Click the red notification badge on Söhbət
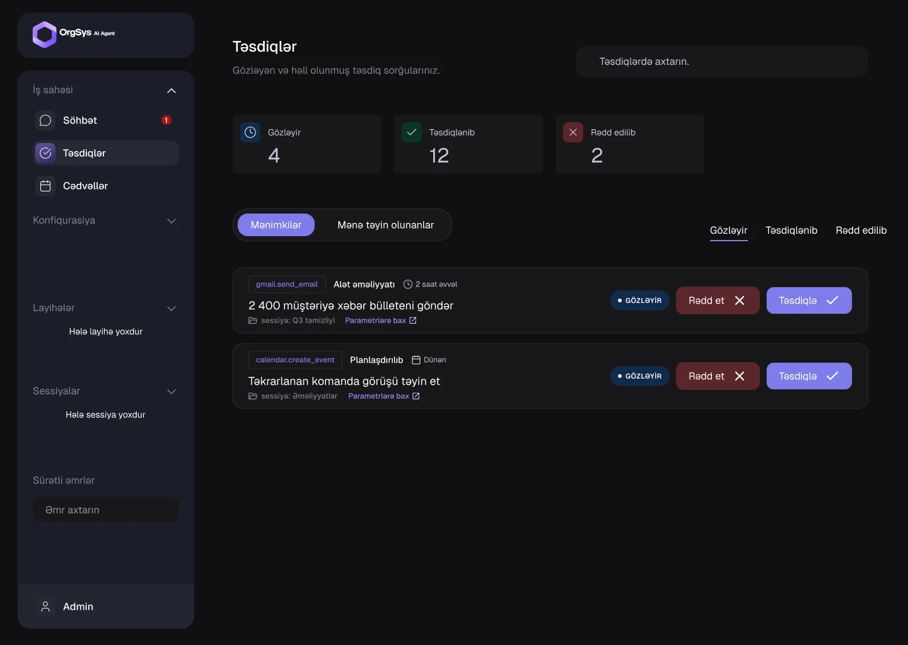Viewport: 908px width, 645px height. coord(166,120)
